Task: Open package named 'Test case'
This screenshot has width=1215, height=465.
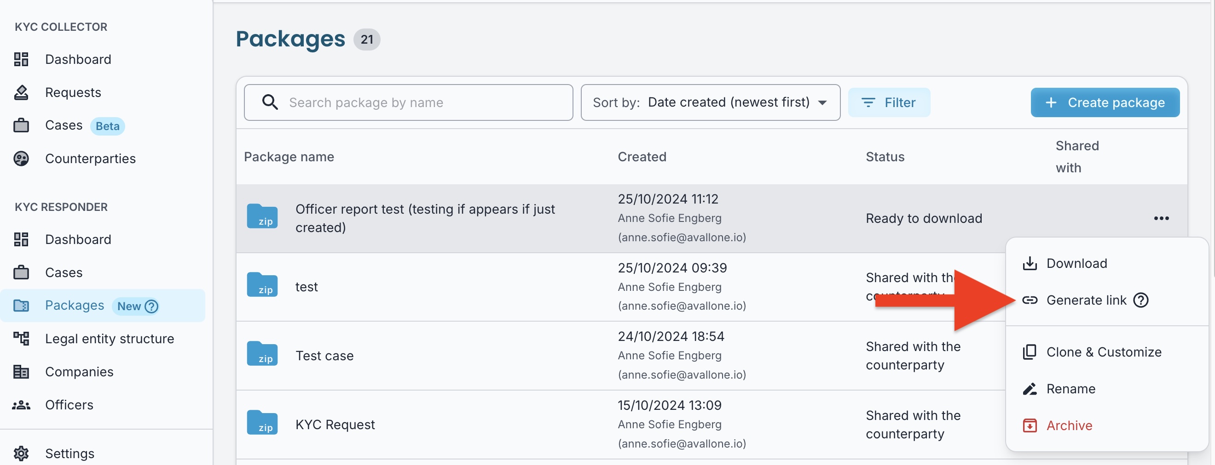Action: click(324, 355)
